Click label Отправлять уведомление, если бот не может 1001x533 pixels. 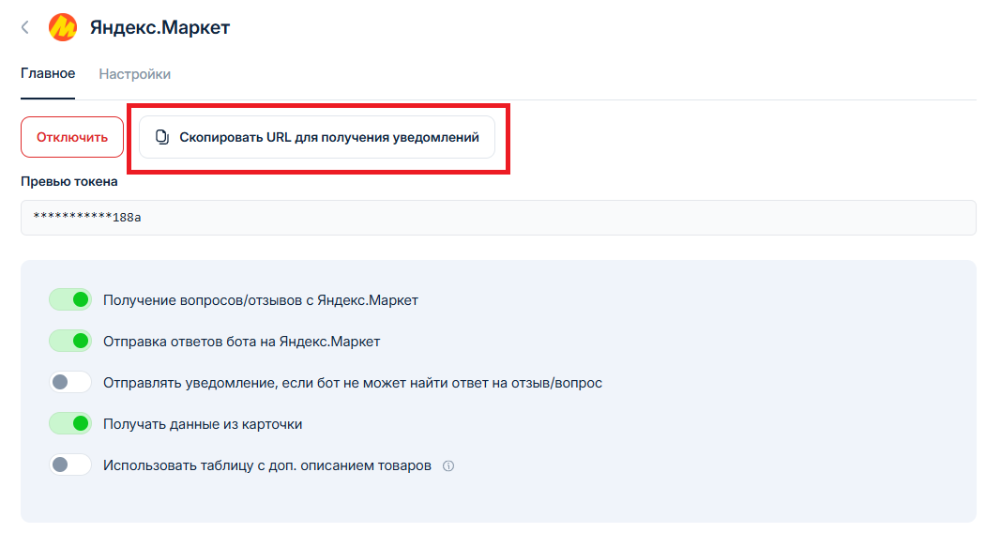click(x=353, y=383)
